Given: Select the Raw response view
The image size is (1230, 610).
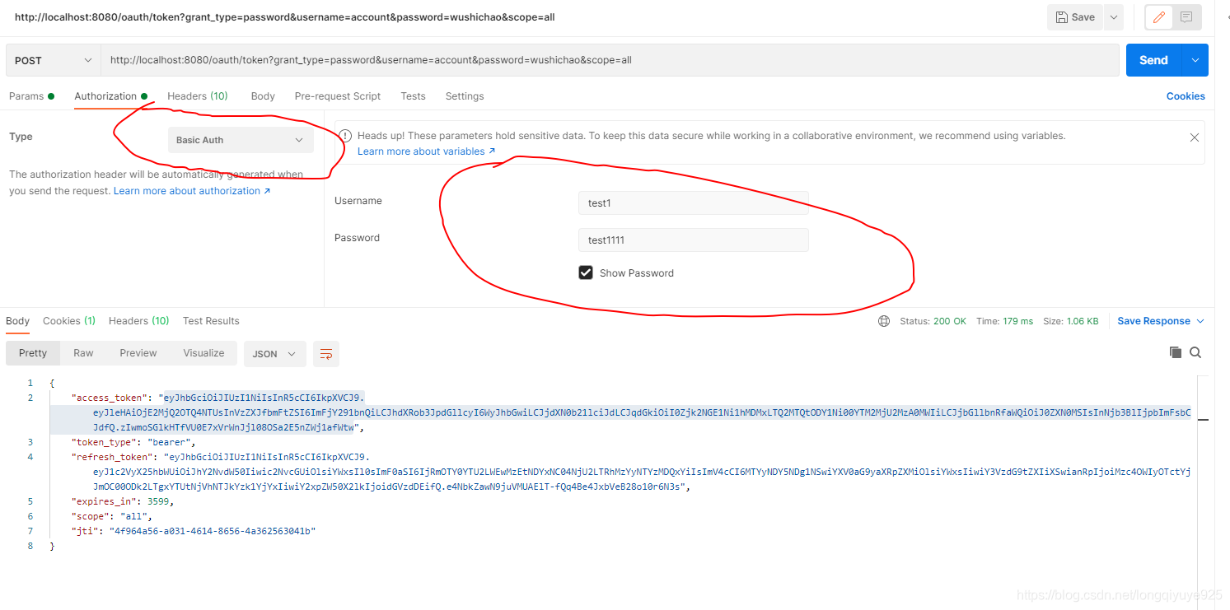Looking at the screenshot, I should [82, 352].
